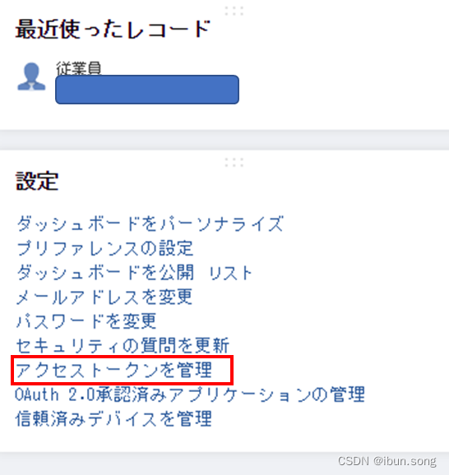The image size is (449, 475).
Task: Select 信頼済みデバイスを管理 link
Action: pyautogui.click(x=113, y=418)
